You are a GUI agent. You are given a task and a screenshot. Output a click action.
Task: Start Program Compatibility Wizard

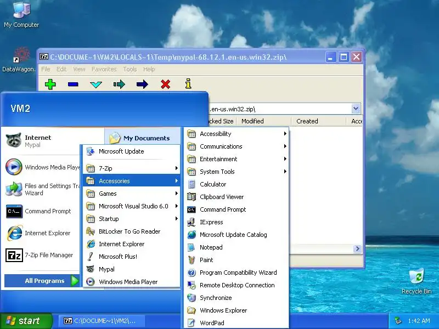click(x=237, y=273)
